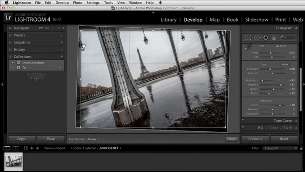
Task: Set Navigator zoom to FILL
Action: [47, 28]
